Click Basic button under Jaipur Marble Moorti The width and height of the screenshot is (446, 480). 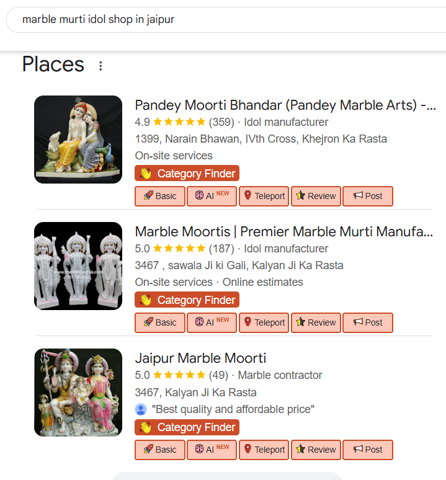pos(160,450)
